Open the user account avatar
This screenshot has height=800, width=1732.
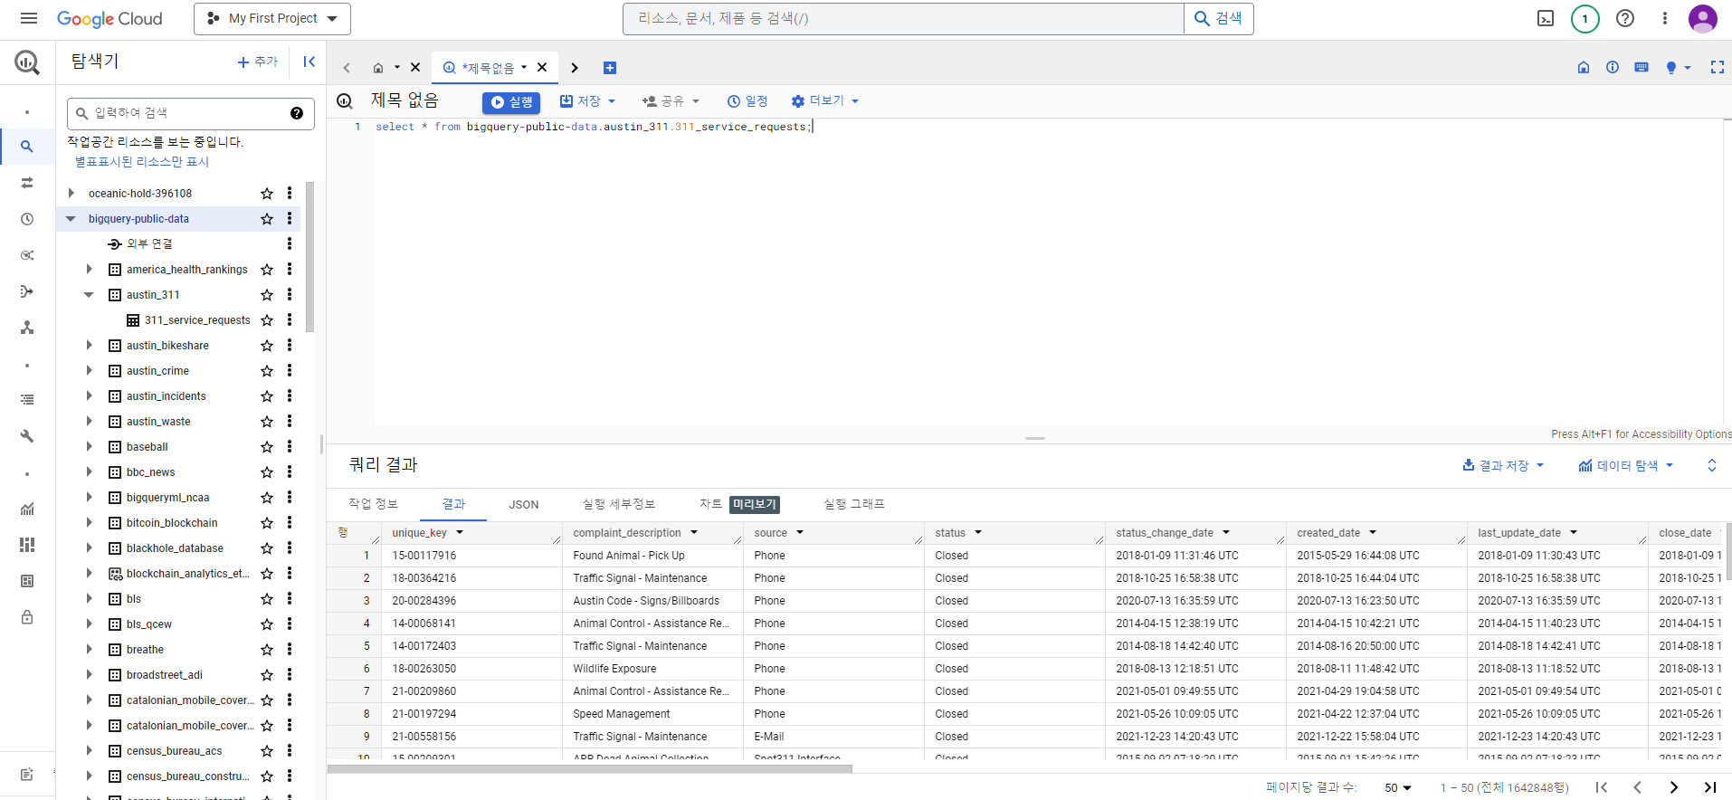[1703, 18]
